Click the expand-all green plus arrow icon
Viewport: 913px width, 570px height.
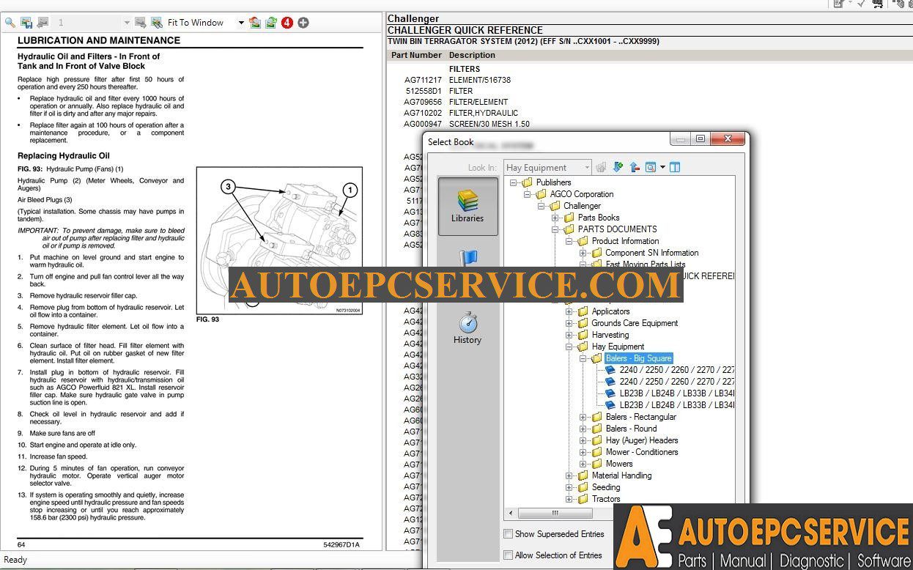pyautogui.click(x=618, y=167)
